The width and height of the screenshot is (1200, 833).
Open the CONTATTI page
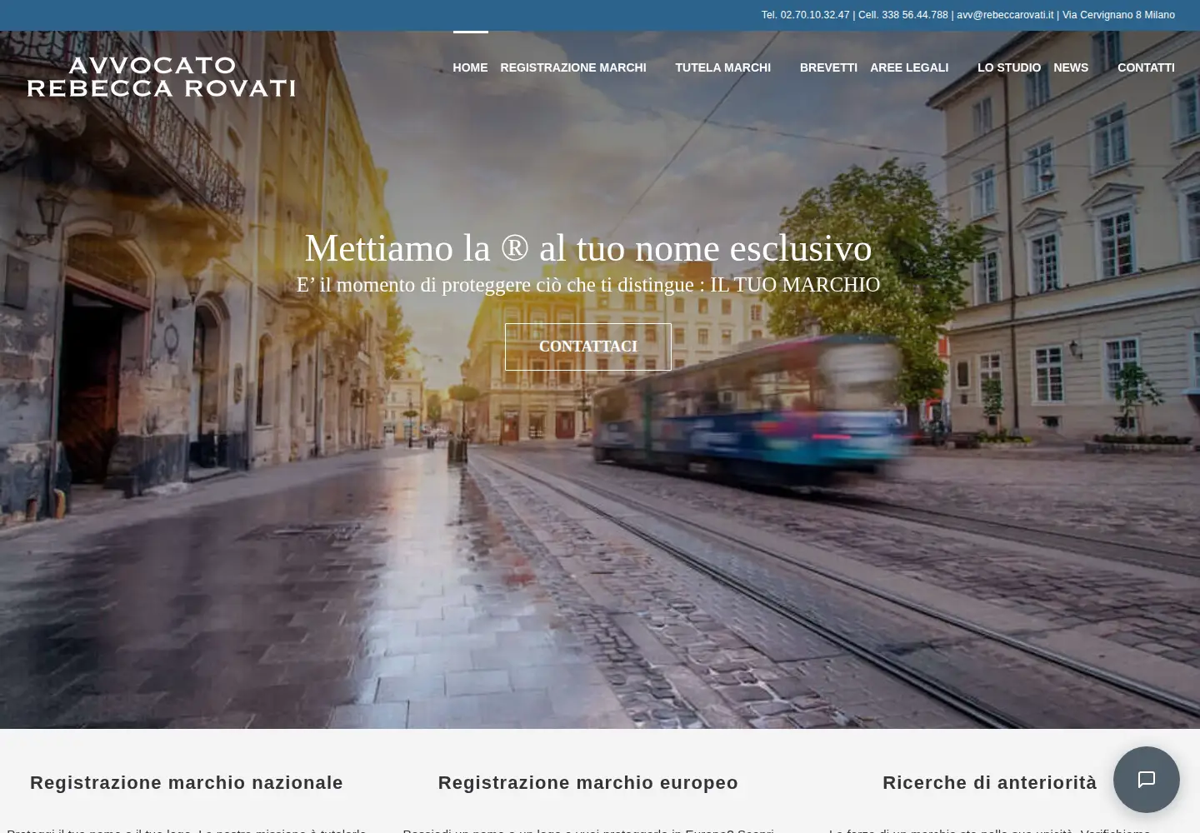[1146, 67]
